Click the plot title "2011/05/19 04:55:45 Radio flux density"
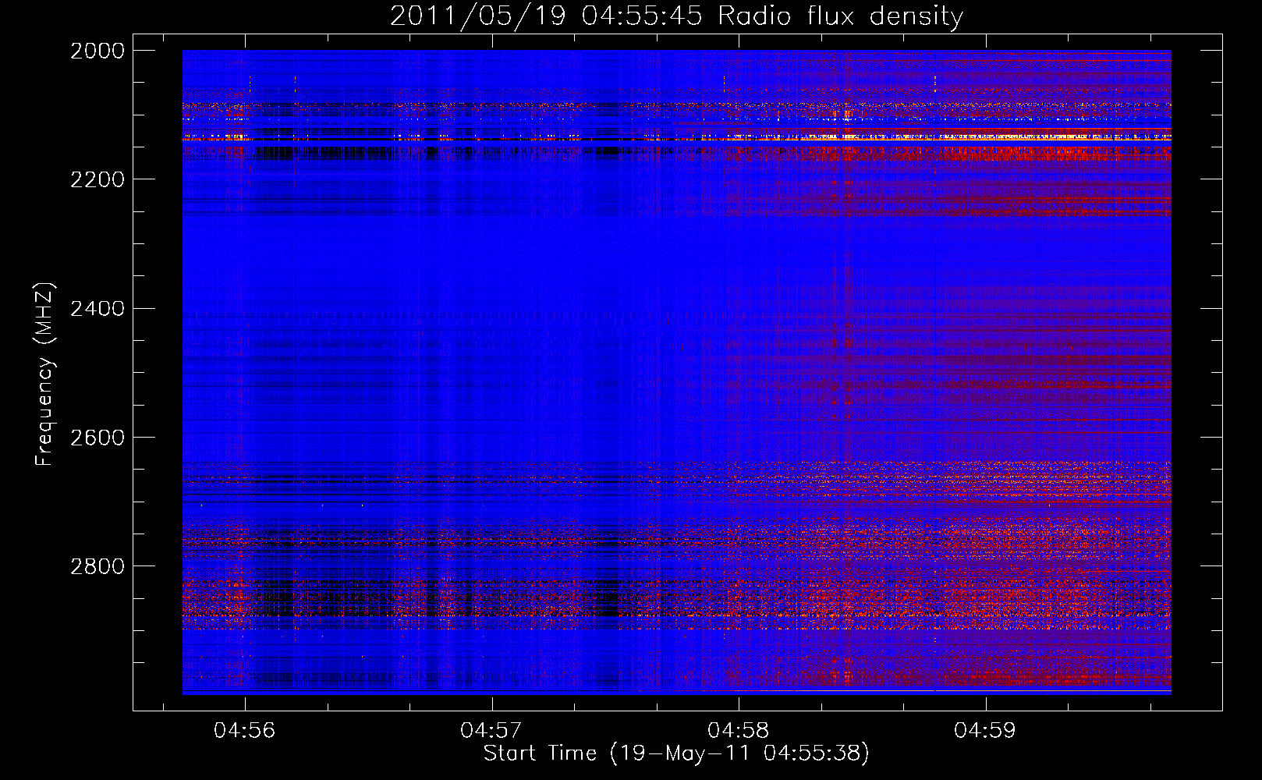Viewport: 1262px width, 780px height. point(676,16)
